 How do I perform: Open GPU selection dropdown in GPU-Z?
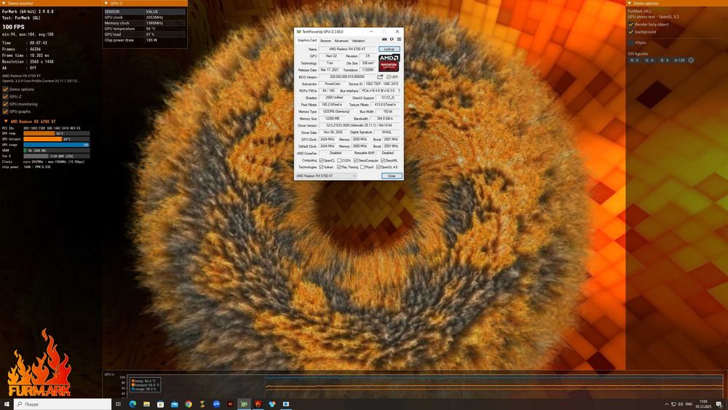coord(326,176)
